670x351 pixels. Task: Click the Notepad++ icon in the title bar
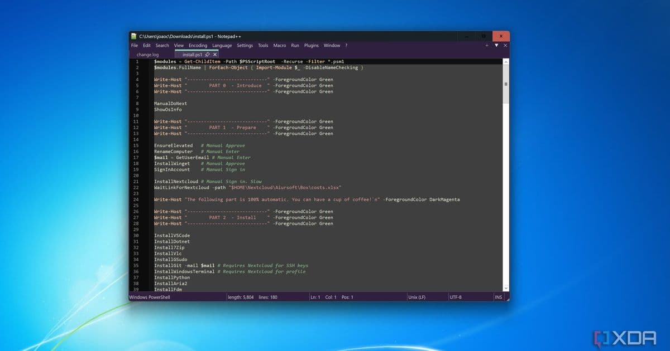click(133, 36)
